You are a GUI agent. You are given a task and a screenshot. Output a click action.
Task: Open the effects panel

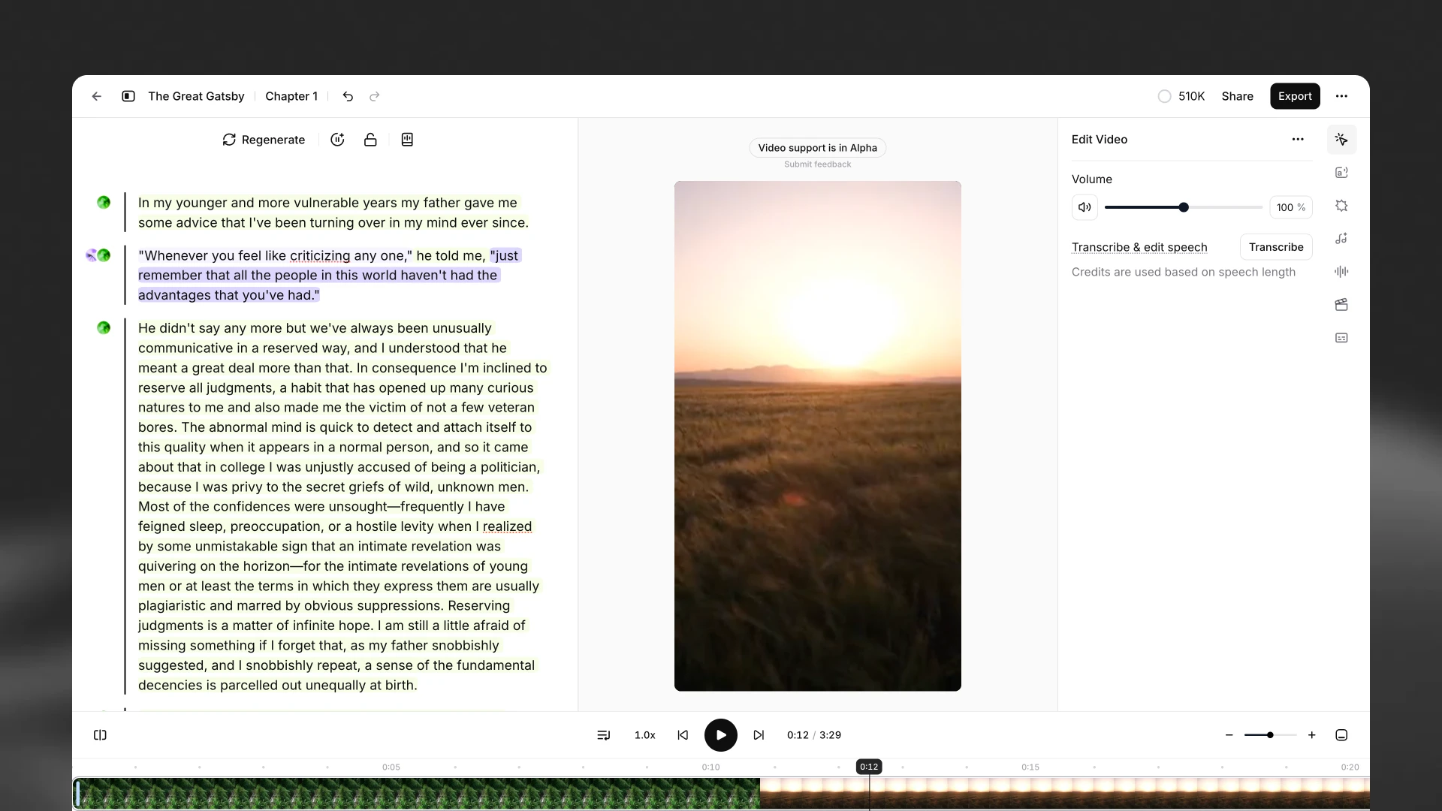pyautogui.click(x=1342, y=206)
